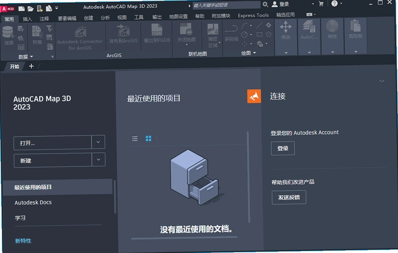Click the New file icon in quick access toolbar
Viewport: 398px width, 253px height.
tap(22, 8)
